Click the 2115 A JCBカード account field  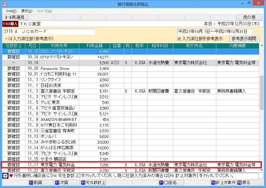coord(49,32)
